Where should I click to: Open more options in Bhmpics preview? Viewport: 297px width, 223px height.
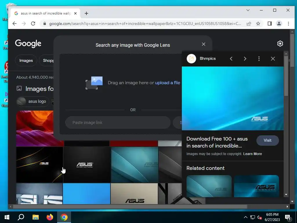coord(259,59)
